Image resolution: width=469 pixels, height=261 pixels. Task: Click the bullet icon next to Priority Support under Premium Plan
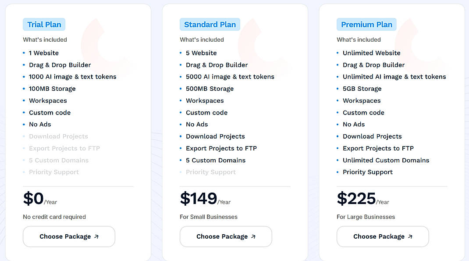point(338,172)
